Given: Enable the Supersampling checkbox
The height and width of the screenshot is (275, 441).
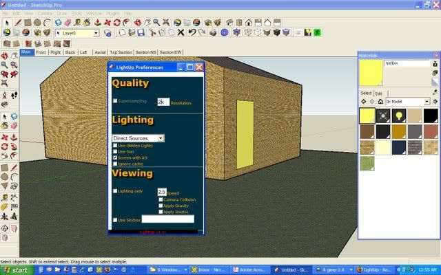Looking at the screenshot, I should (115, 101).
